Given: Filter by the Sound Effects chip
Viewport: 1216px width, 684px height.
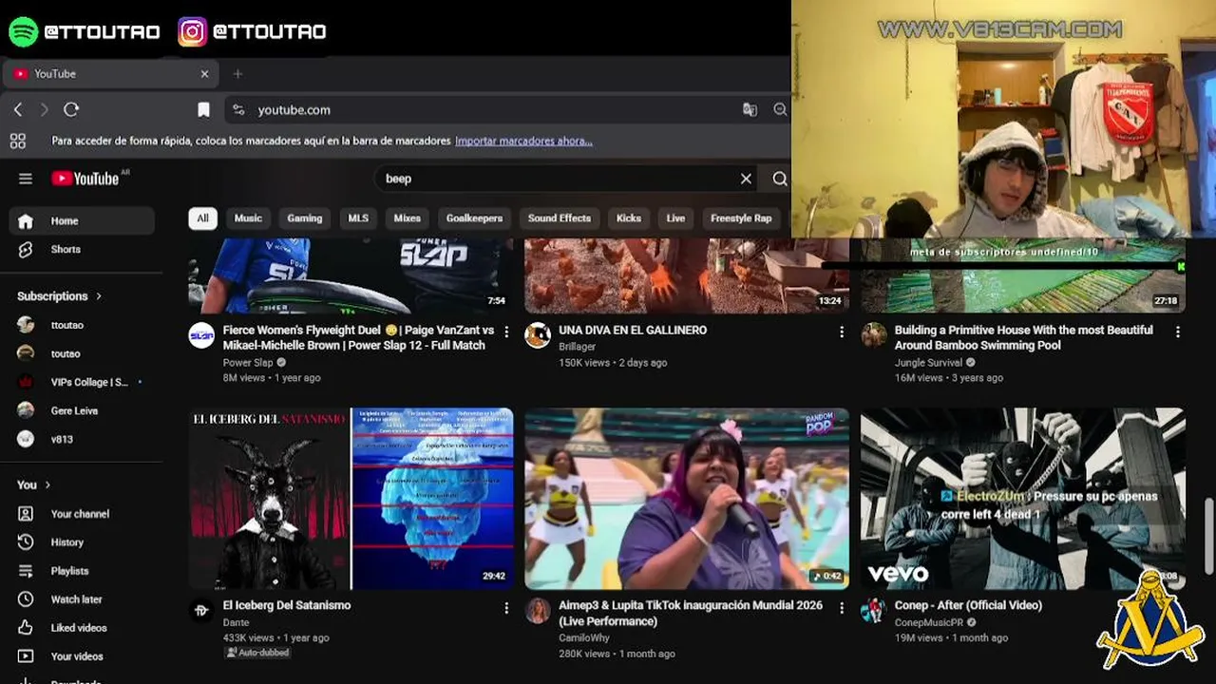Looking at the screenshot, I should [x=560, y=218].
